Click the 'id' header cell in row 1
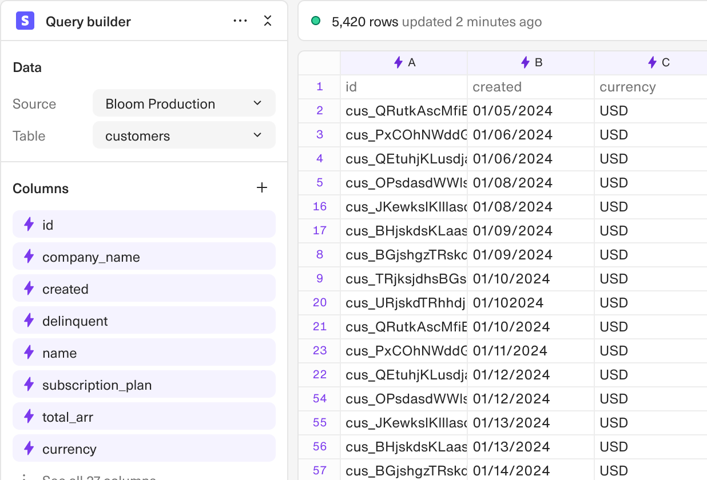The width and height of the screenshot is (707, 480). click(x=404, y=87)
